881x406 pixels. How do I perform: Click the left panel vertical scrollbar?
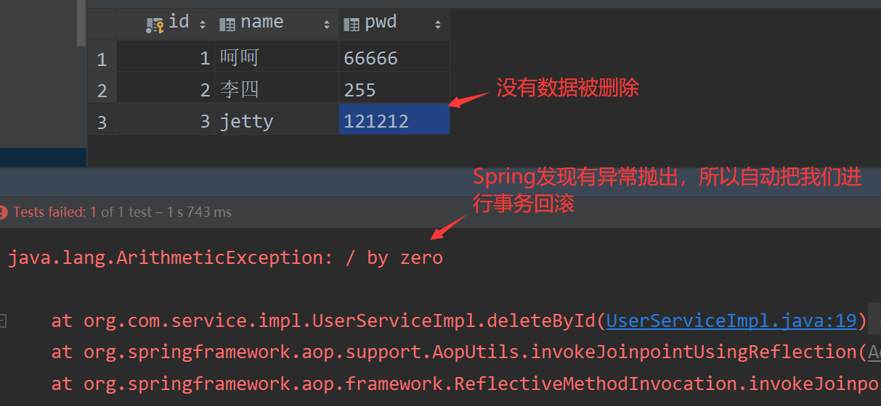pos(81,22)
